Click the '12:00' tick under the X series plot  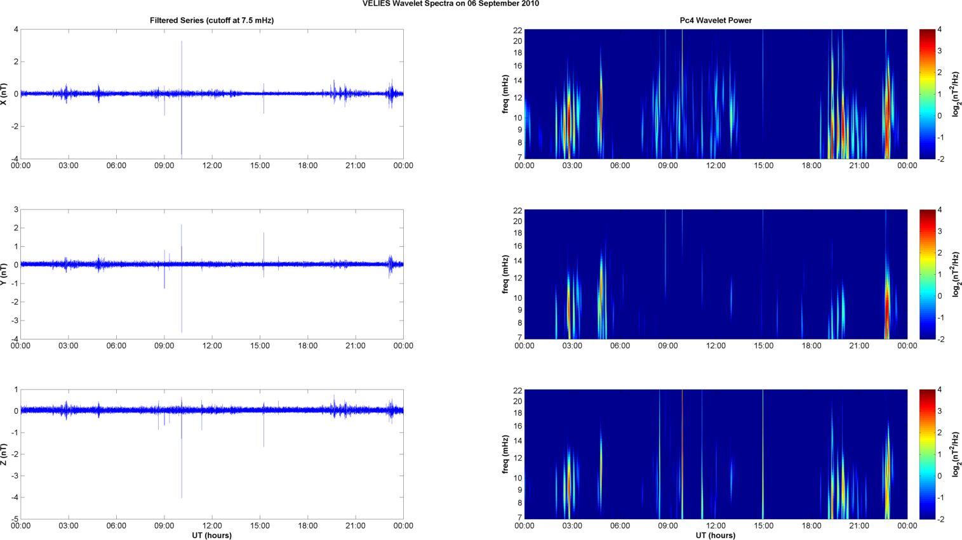[x=211, y=166]
